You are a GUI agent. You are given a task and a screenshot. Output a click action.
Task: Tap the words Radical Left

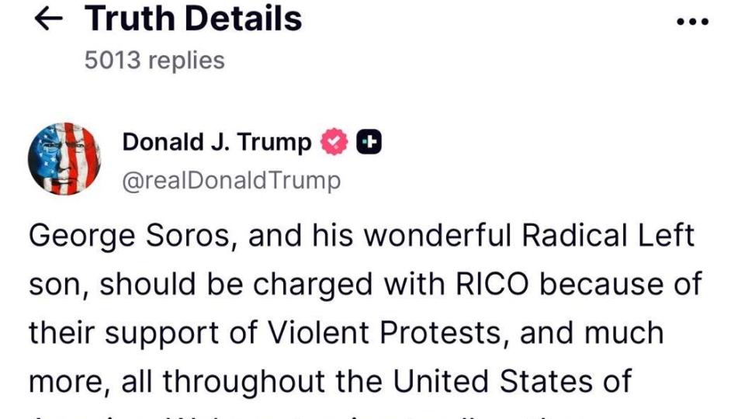[608, 235]
